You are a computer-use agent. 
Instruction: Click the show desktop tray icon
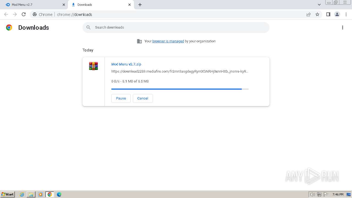(x=349, y=194)
